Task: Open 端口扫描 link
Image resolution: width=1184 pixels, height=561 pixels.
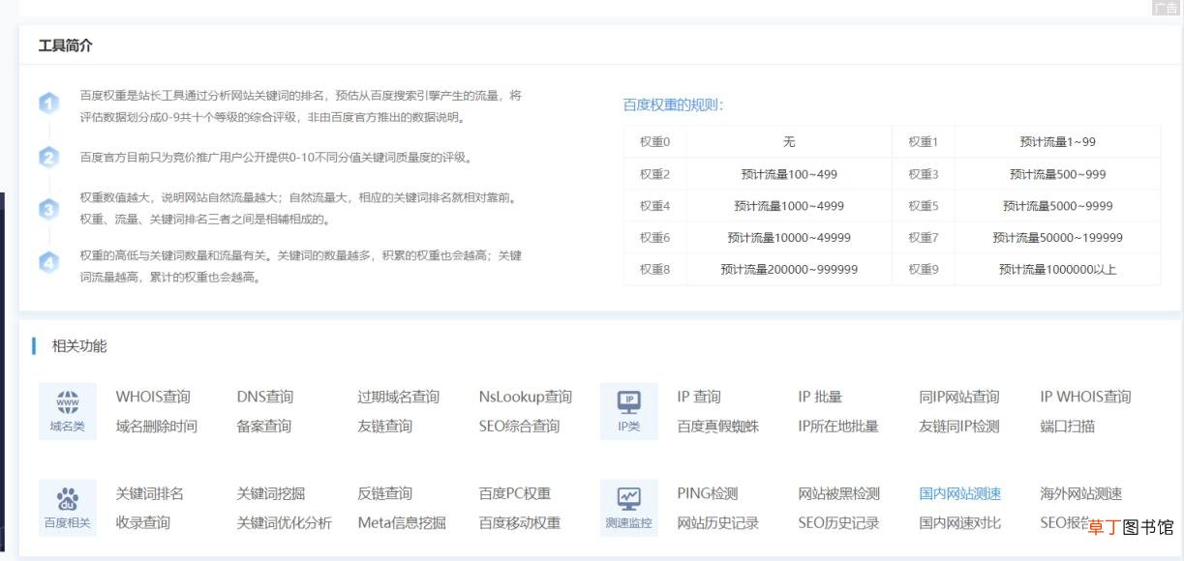Action: point(1068,426)
